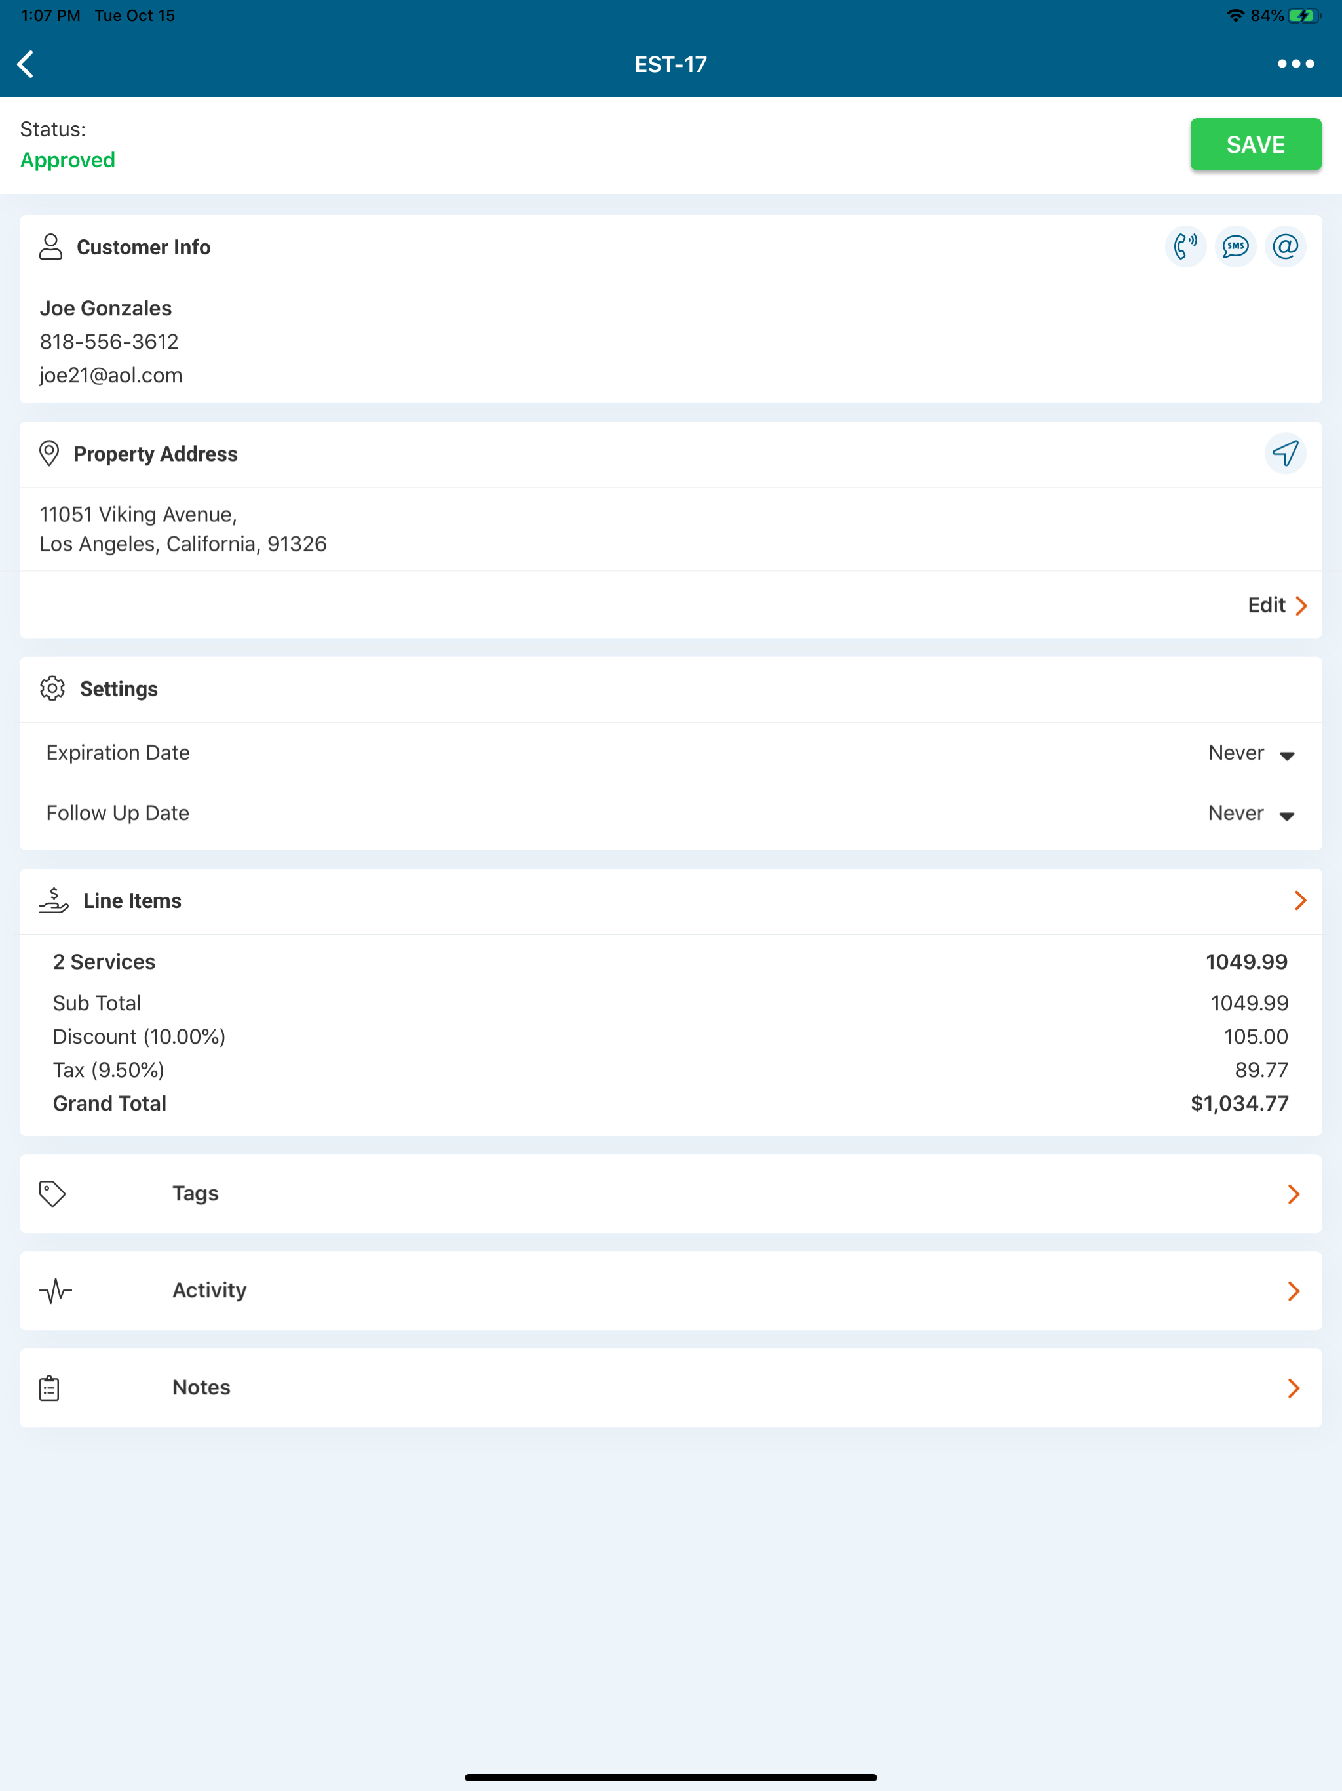This screenshot has height=1791, width=1342.
Task: Tap the Wi-Fi icon in status bar
Action: [1235, 15]
